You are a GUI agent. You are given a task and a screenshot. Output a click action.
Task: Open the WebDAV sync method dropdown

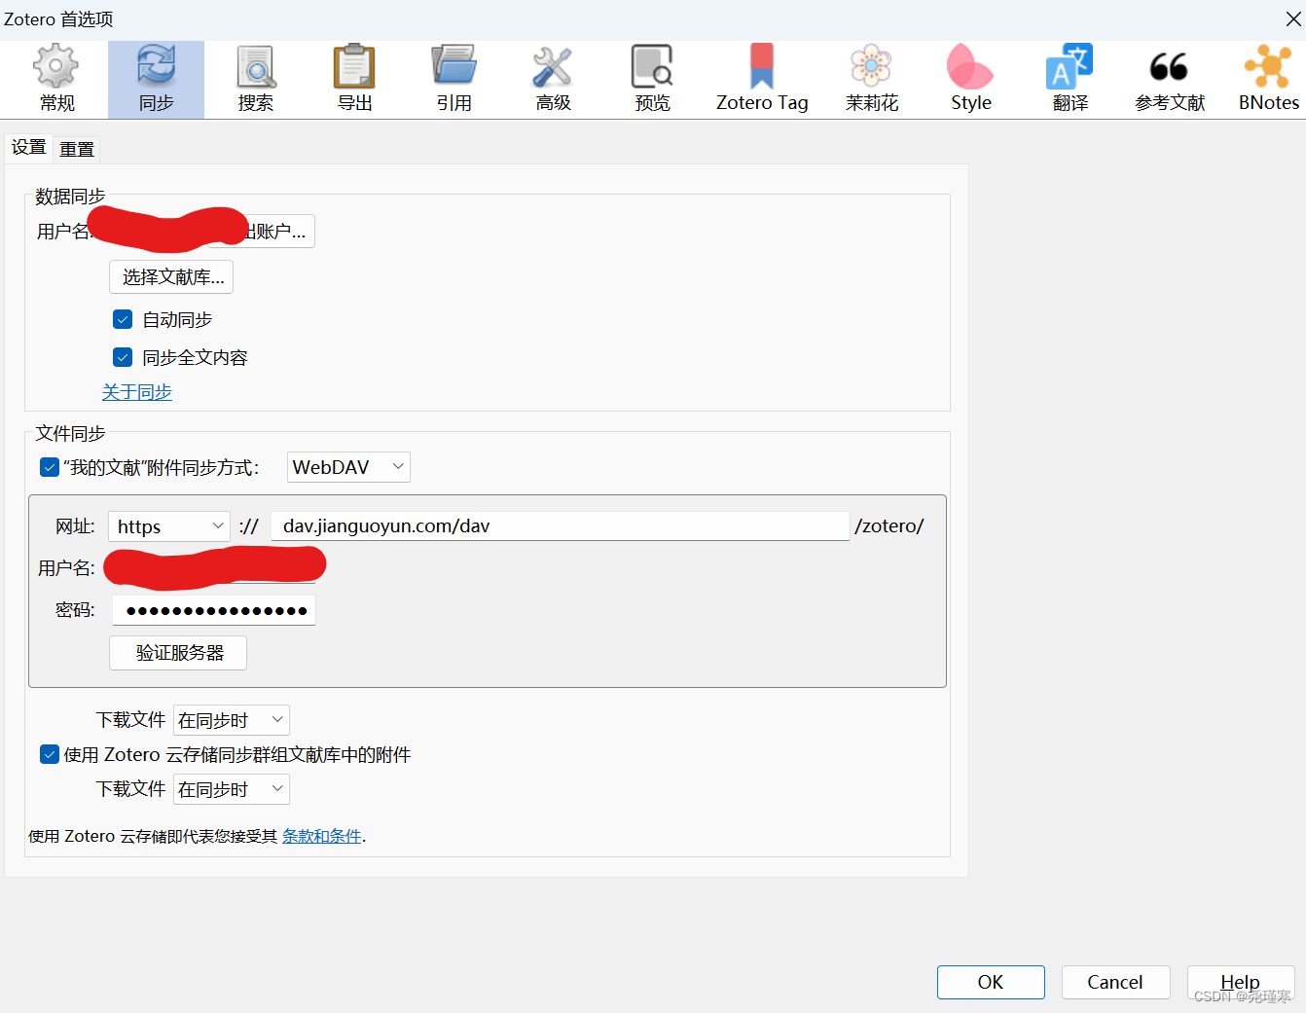348,467
